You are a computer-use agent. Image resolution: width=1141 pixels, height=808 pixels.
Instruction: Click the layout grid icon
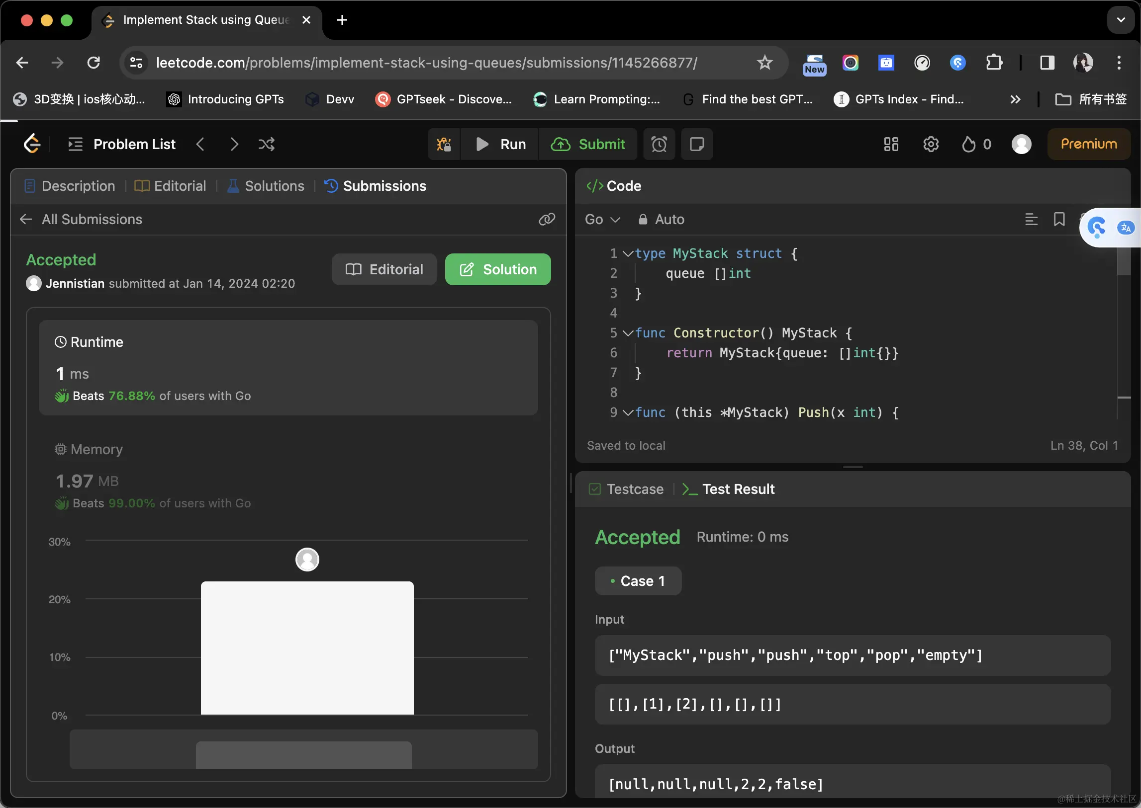(890, 144)
